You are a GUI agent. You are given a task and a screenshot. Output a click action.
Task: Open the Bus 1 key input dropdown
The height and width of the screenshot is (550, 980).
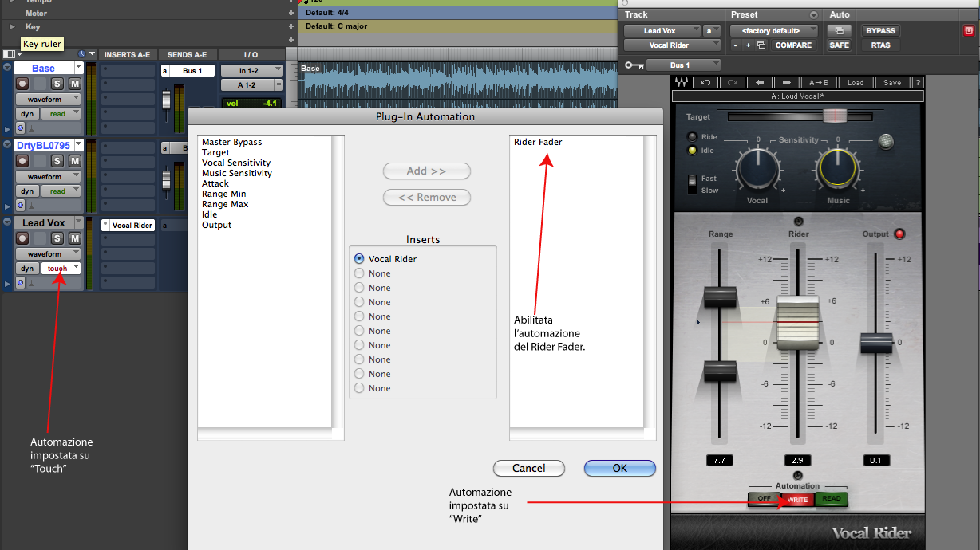pyautogui.click(x=684, y=65)
